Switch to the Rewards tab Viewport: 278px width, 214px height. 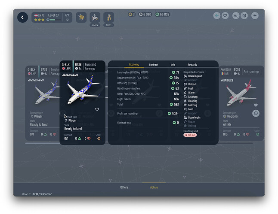tap(192, 65)
